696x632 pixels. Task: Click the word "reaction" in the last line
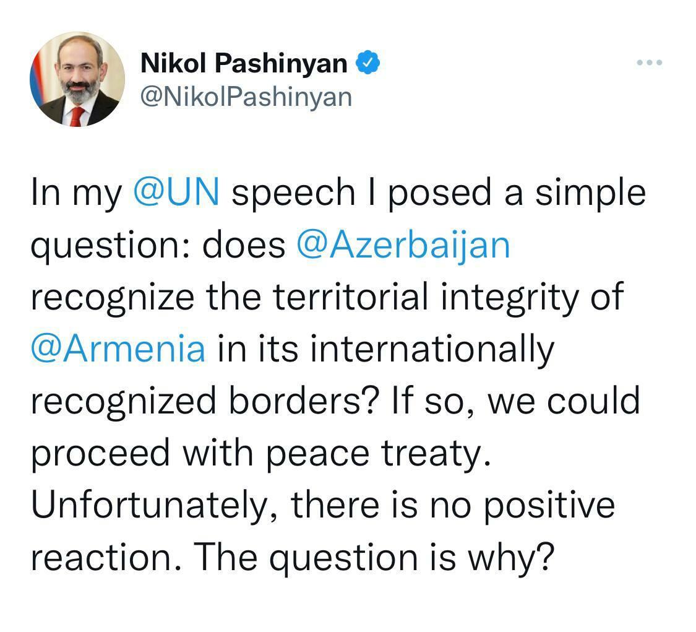106,557
